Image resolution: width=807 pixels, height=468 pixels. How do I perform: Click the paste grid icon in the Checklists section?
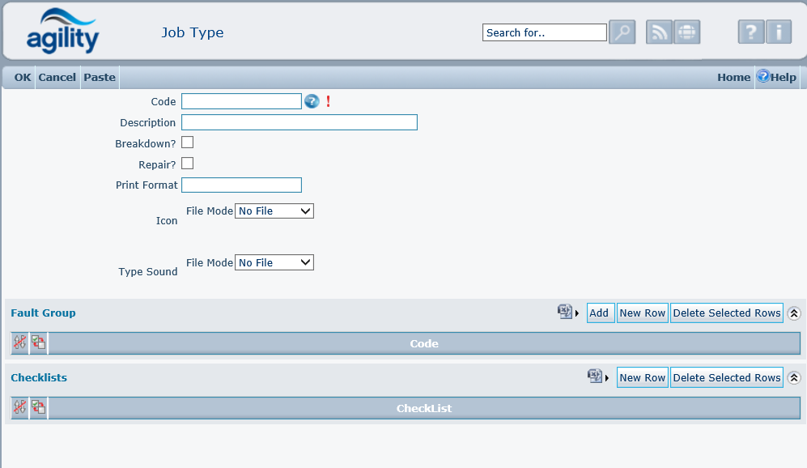point(37,407)
